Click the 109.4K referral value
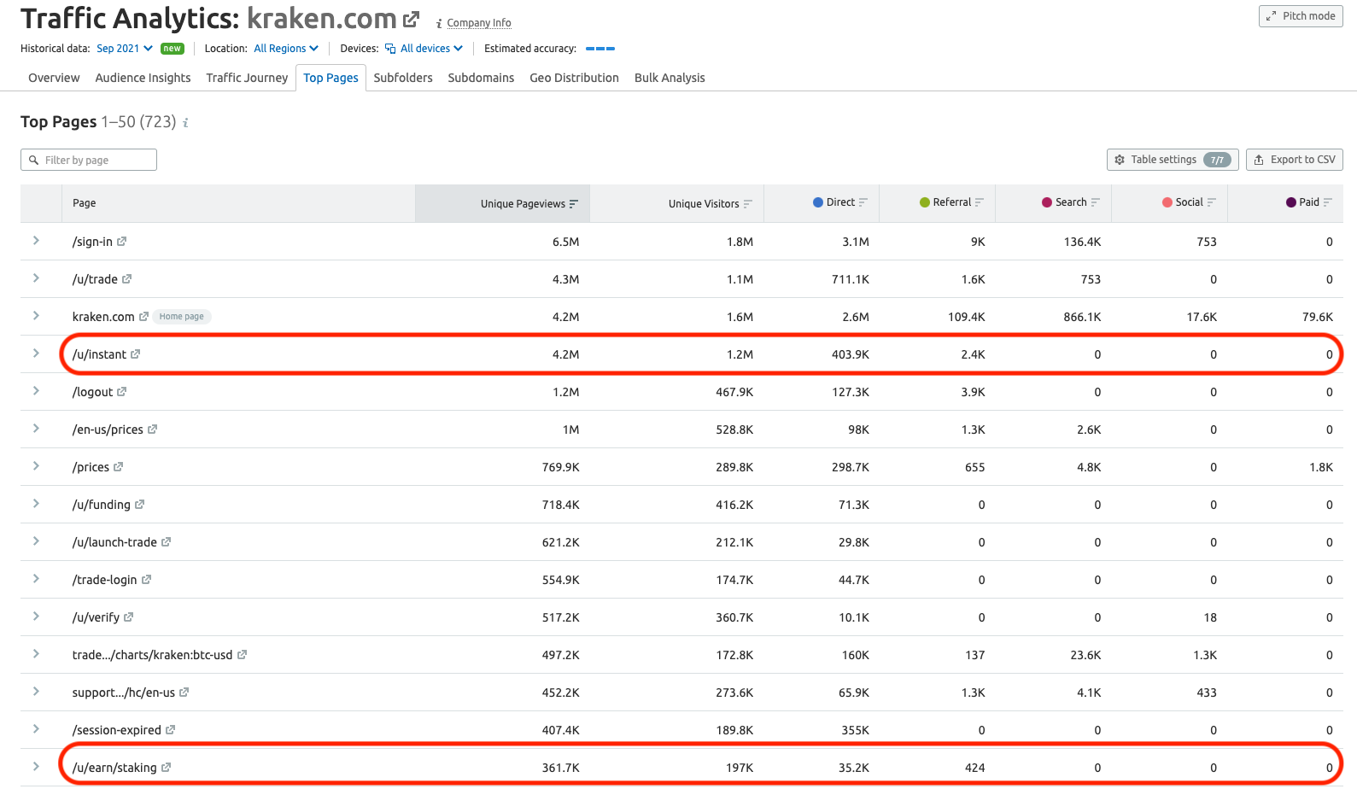This screenshot has height=789, width=1357. click(x=966, y=317)
